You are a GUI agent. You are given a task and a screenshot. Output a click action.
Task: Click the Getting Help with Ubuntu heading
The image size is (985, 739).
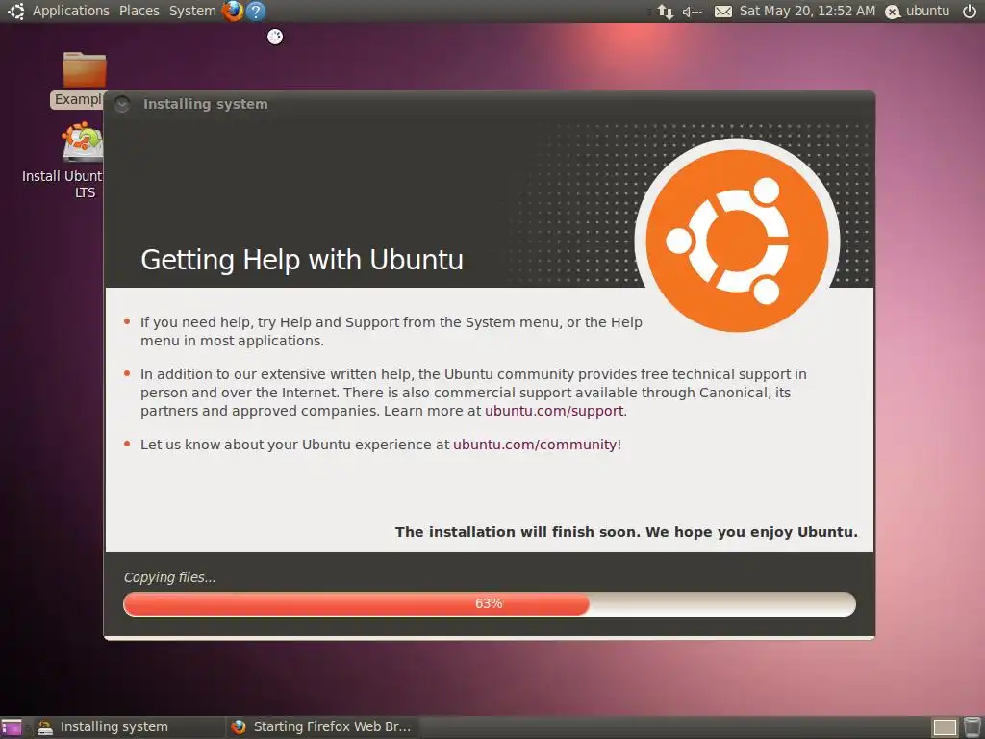pos(302,260)
